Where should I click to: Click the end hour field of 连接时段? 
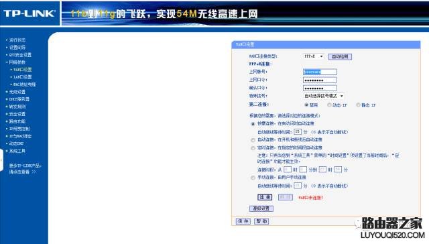[322, 170]
